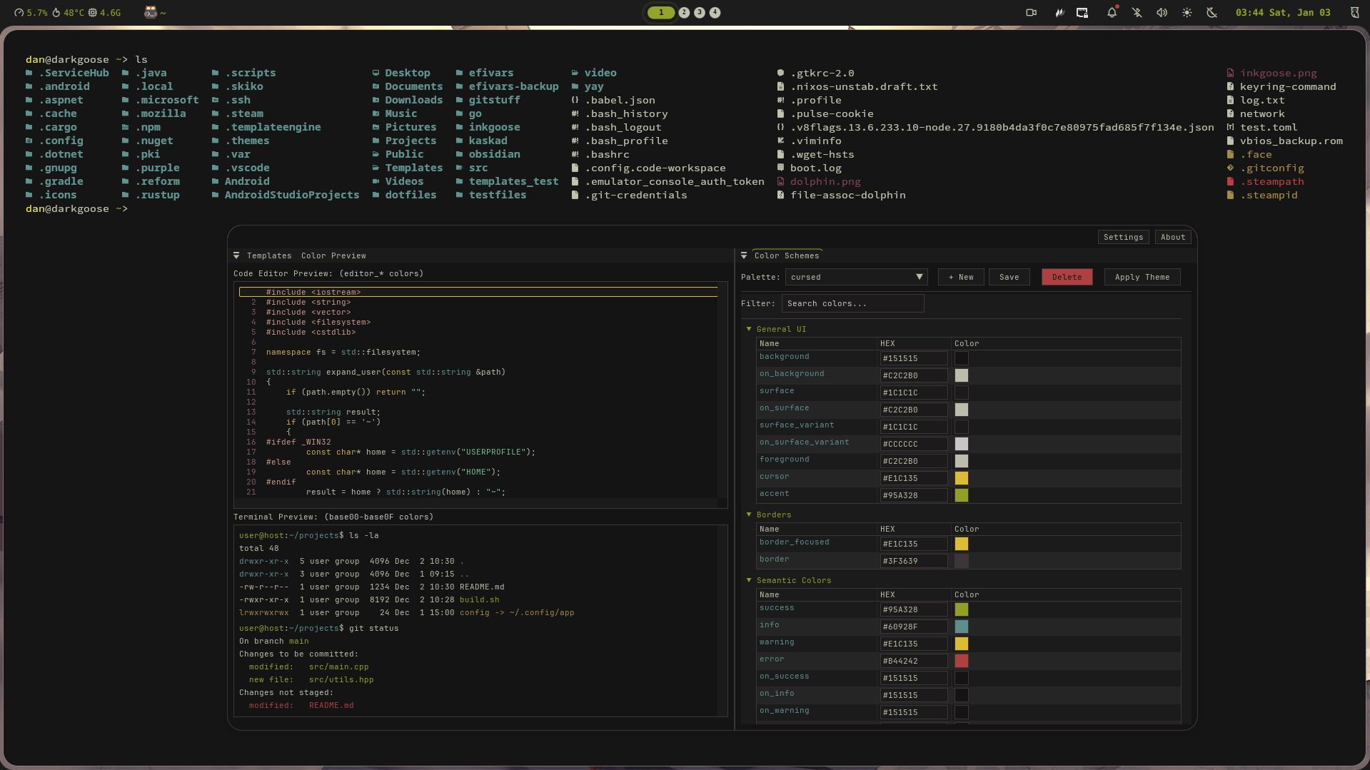Click the red Delete button

click(1067, 277)
